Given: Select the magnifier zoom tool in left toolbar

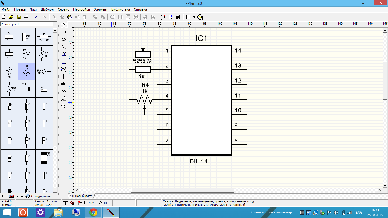Looking at the screenshot, I should pos(64,106).
